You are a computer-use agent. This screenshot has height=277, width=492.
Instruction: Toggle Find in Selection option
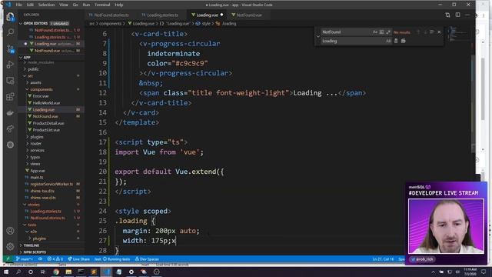(432, 32)
